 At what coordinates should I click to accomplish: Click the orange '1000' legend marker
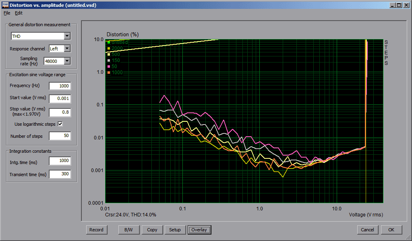coord(108,73)
